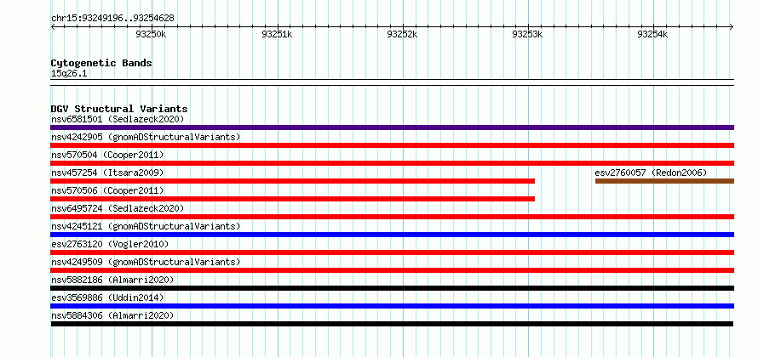Select the blue nsv4245121 variant bar
758x357 pixels.
click(392, 235)
